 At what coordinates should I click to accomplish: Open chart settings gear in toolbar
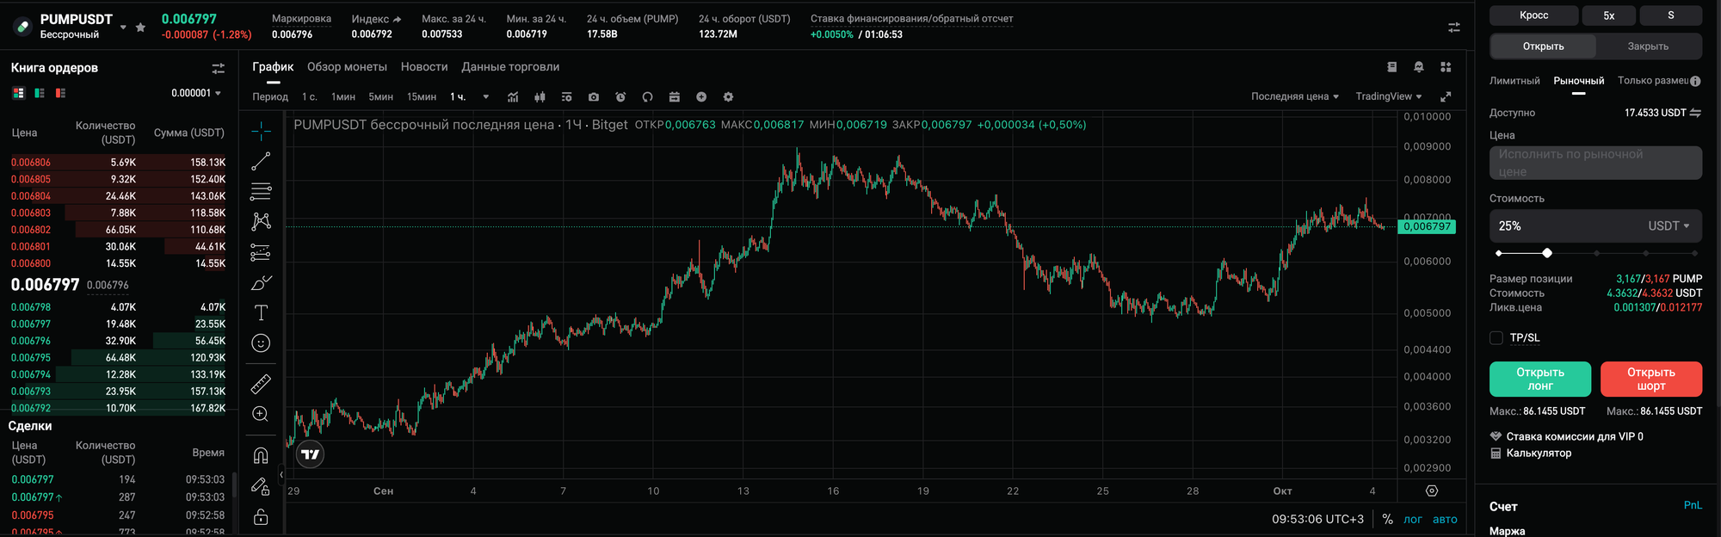(x=728, y=97)
